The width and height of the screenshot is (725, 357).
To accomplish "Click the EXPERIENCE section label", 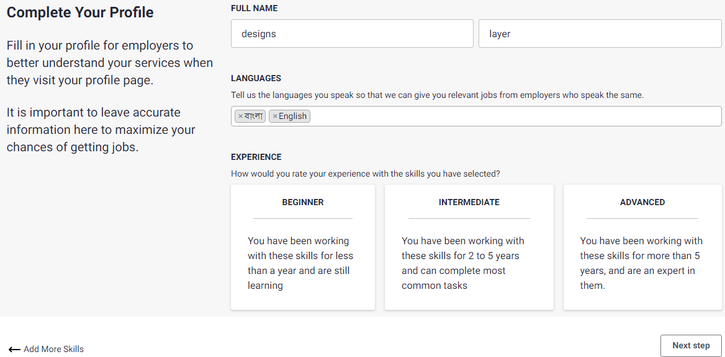I will [x=256, y=157].
